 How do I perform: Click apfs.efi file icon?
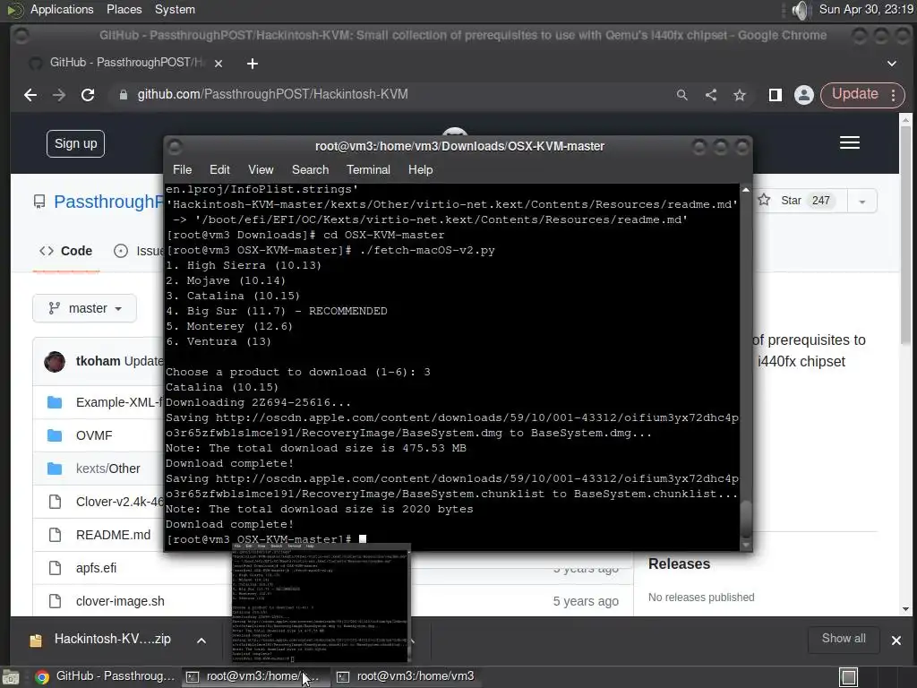click(x=55, y=568)
